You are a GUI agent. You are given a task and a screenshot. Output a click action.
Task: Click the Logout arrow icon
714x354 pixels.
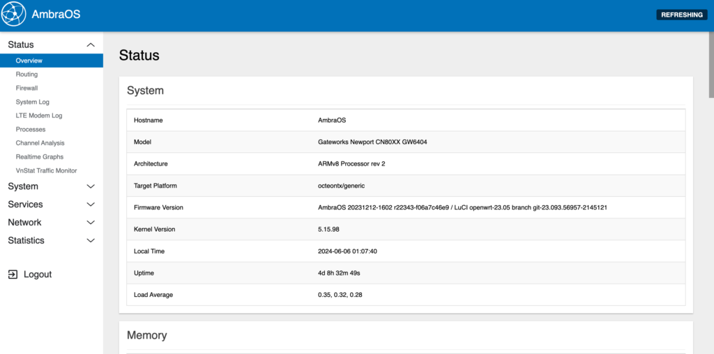(13, 275)
